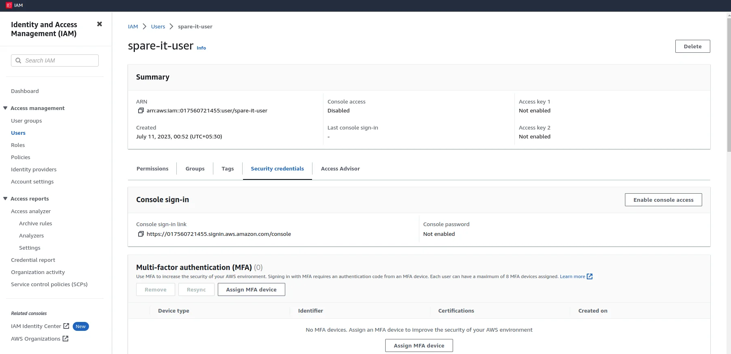Go to User groups
The image size is (731, 354).
tap(26, 121)
